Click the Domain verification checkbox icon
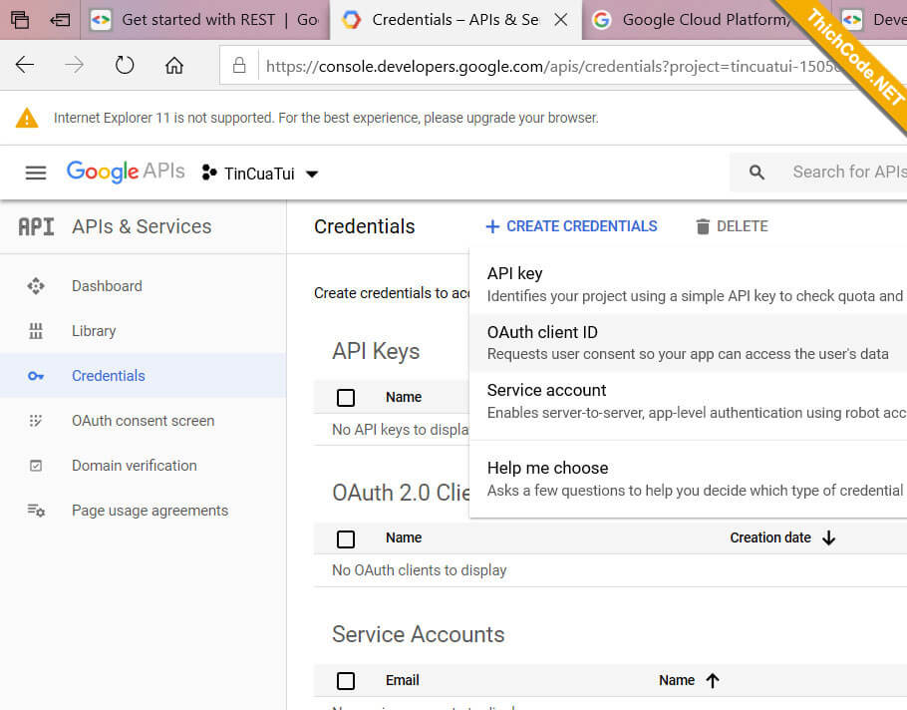 click(36, 466)
